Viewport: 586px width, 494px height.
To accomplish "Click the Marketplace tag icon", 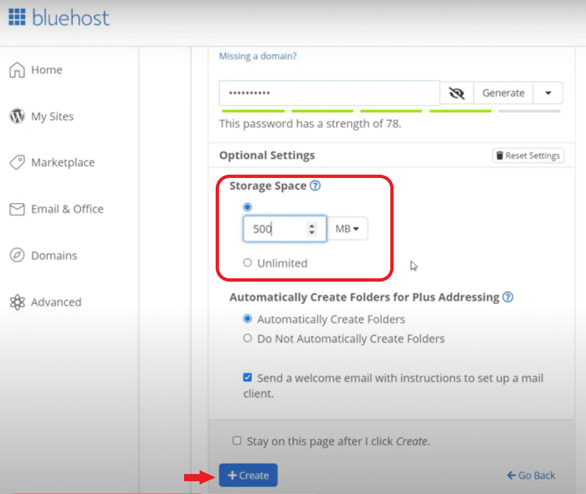I will coord(17,162).
